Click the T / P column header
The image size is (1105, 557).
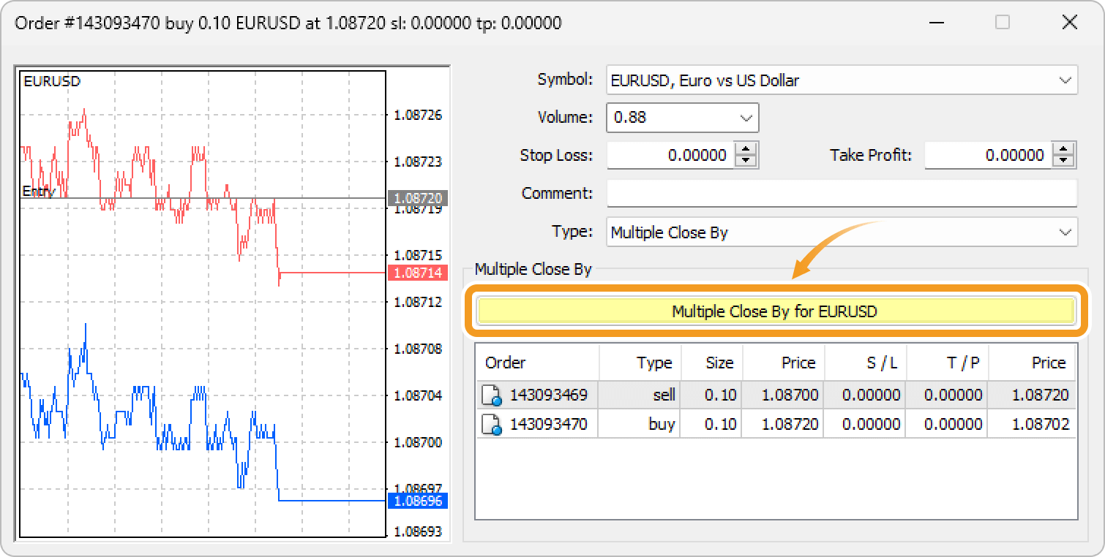point(947,363)
